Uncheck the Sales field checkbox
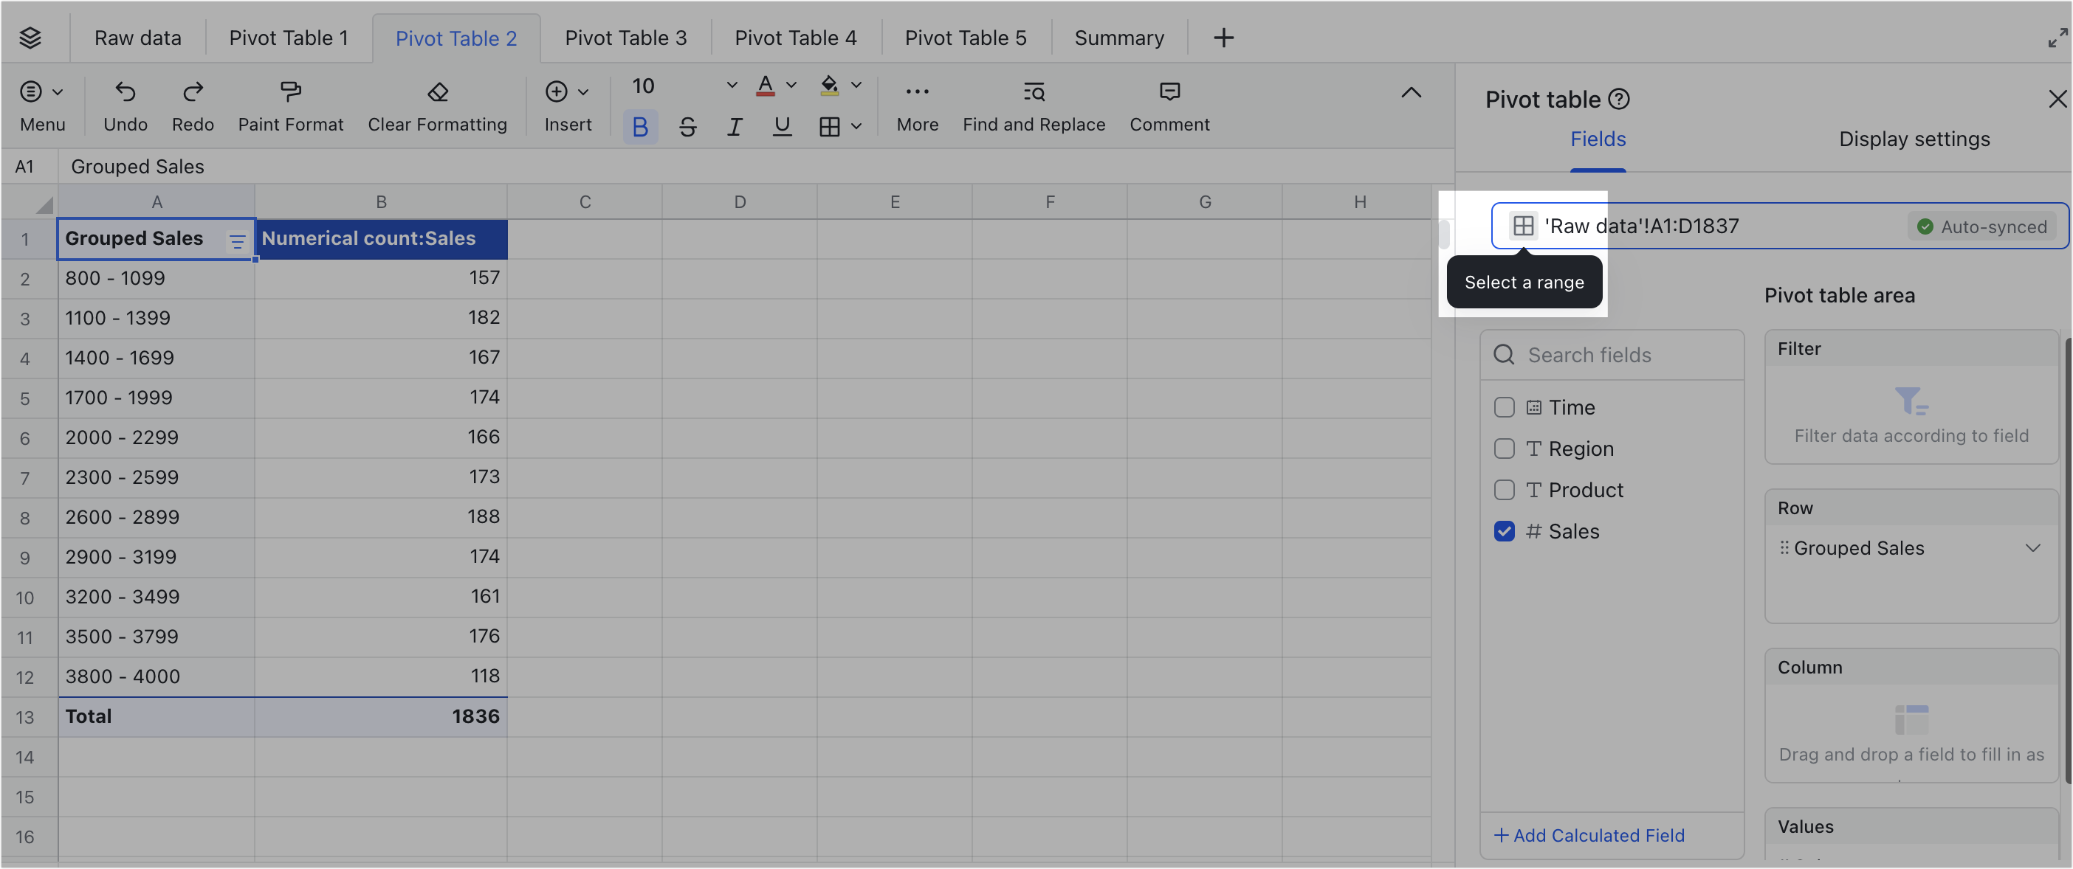This screenshot has width=2073, height=869. click(x=1503, y=531)
